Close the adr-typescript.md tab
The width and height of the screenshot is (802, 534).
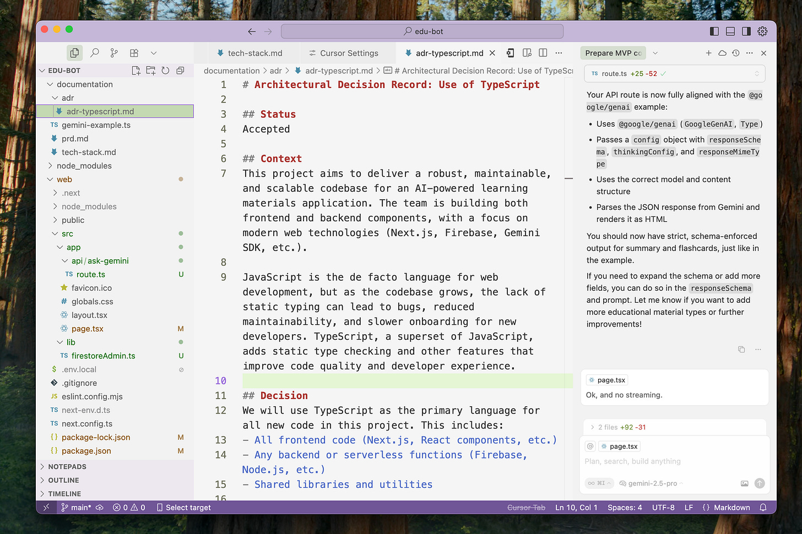tap(492, 53)
